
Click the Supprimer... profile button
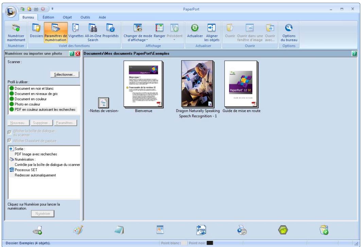pyautogui.click(x=41, y=123)
